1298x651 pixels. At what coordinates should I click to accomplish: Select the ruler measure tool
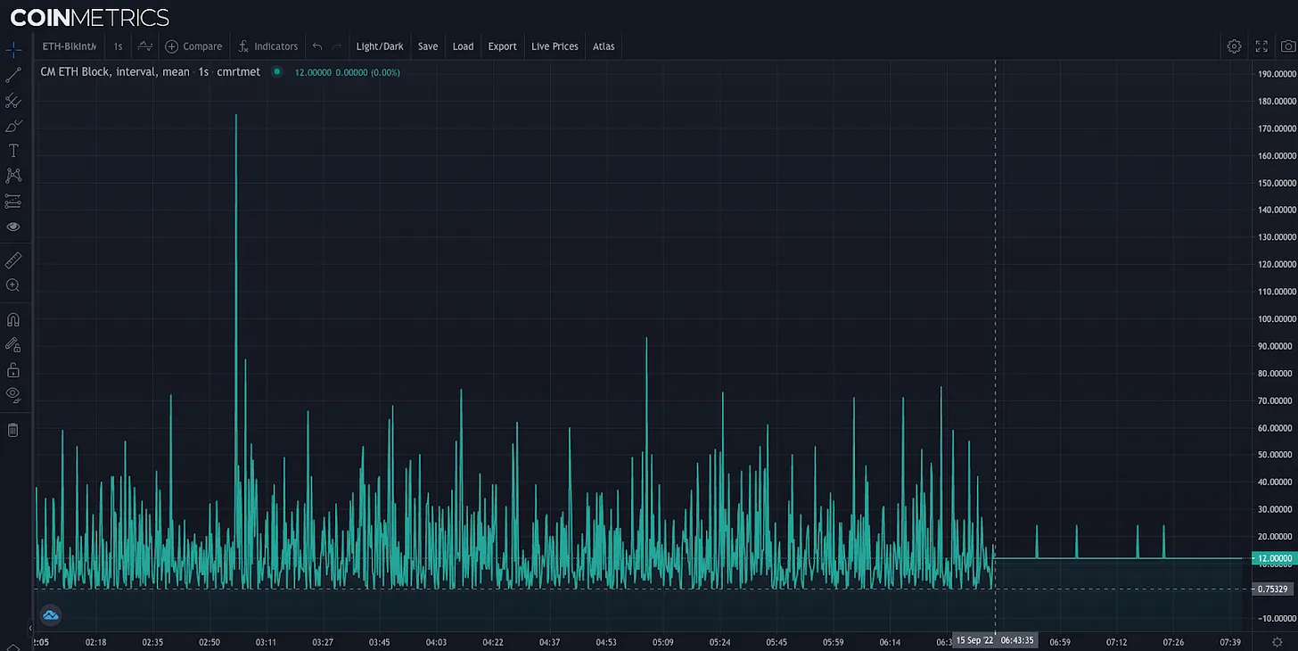13,260
